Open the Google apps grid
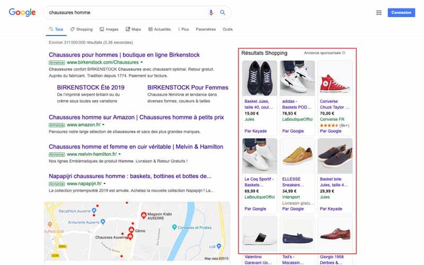The height and width of the screenshot is (265, 424). (x=379, y=12)
